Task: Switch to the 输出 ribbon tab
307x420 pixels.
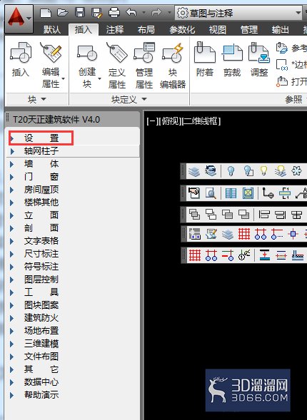Action: [280, 29]
